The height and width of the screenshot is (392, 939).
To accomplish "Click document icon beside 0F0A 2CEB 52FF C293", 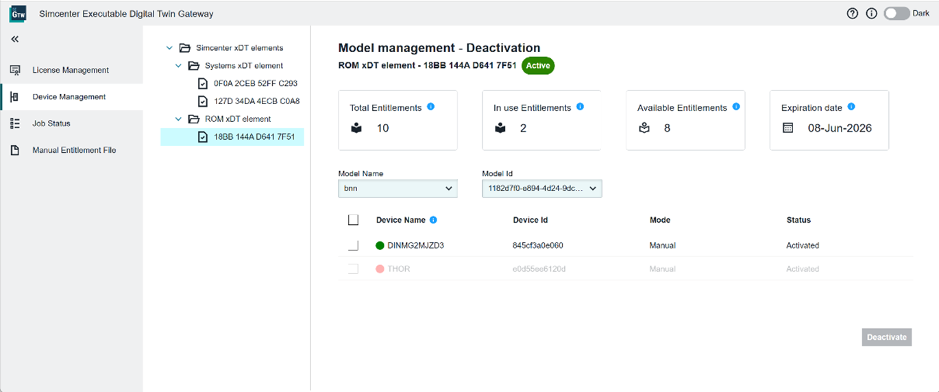I will [202, 84].
